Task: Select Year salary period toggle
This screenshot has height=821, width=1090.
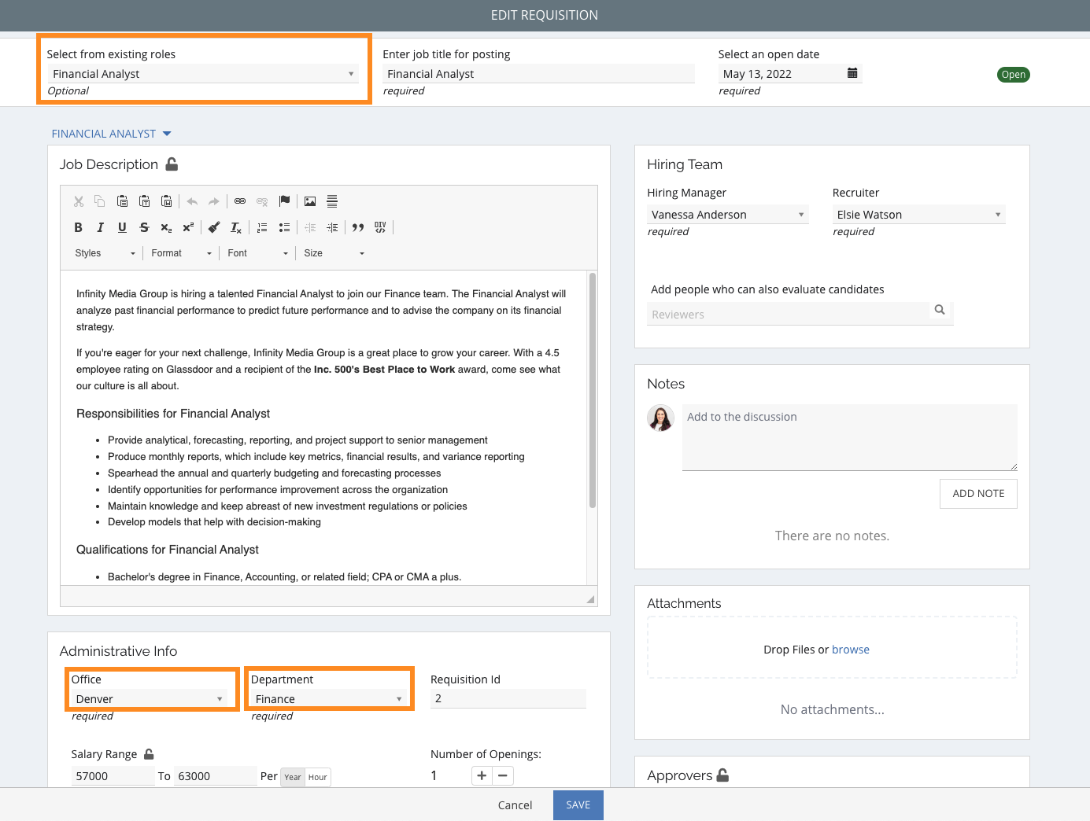Action: (x=293, y=777)
